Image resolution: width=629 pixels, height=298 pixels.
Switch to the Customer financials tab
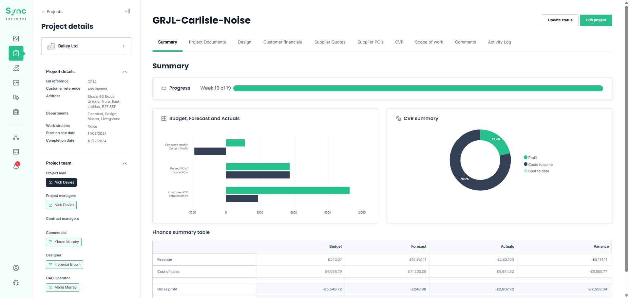pyautogui.click(x=282, y=42)
